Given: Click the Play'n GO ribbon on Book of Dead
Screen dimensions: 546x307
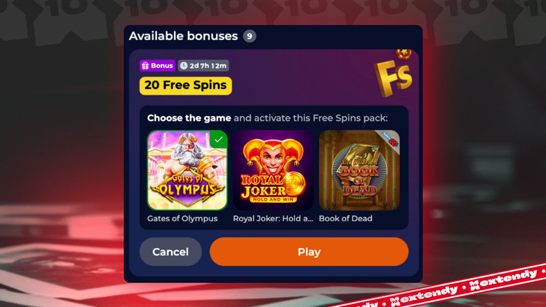Looking at the screenshot, I should (x=390, y=139).
